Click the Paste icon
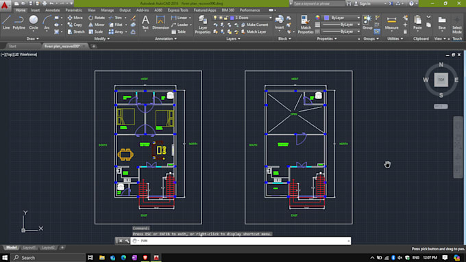 coord(417,23)
